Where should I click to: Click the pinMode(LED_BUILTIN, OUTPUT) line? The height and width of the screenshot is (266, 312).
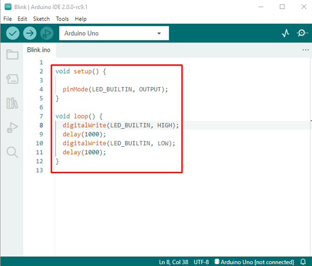tap(115, 89)
